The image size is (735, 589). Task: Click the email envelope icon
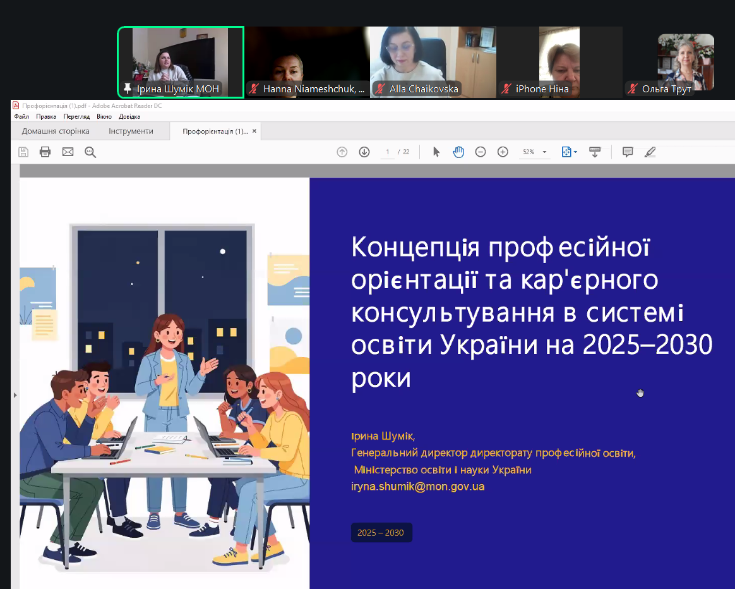(x=68, y=152)
